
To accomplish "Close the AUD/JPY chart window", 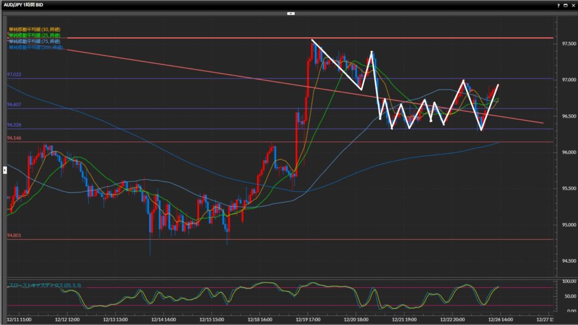I will click(572, 5).
